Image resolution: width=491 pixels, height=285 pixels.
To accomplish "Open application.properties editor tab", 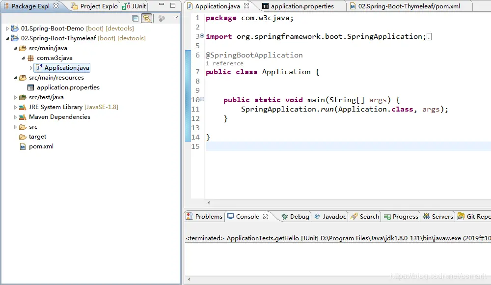I will 298,6.
